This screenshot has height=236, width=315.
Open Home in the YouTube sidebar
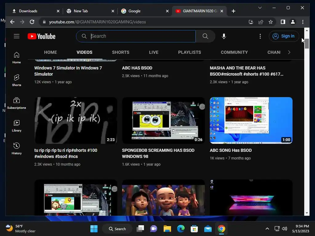tap(17, 58)
